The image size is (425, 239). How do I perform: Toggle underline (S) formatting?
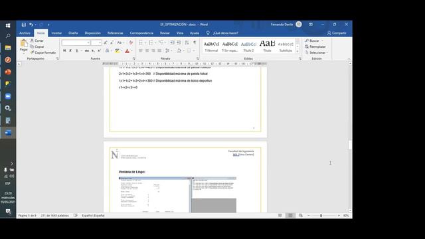point(77,50)
